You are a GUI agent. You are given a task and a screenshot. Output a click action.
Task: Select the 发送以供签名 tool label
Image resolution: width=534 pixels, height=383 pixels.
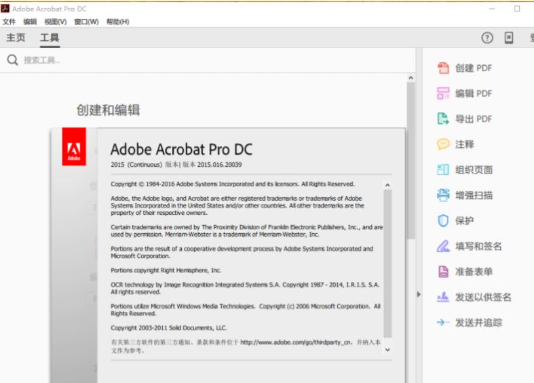pos(483,297)
